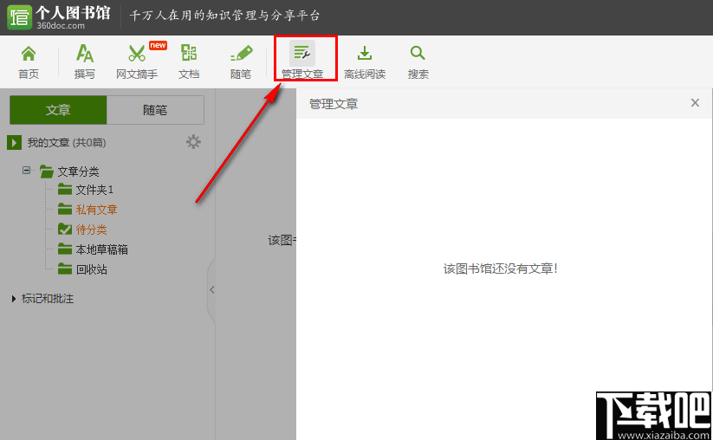Click folder icon for 私有文章

pyautogui.click(x=65, y=209)
